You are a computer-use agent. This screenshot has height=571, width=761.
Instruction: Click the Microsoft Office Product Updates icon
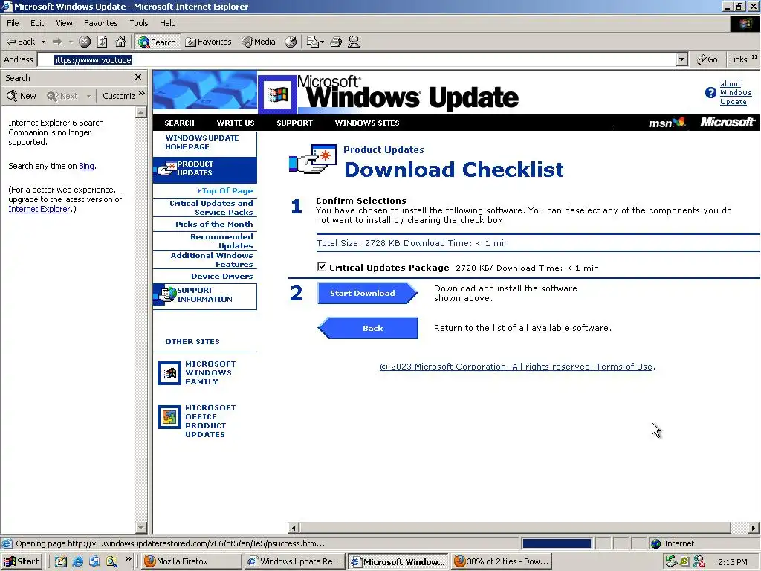coord(169,417)
